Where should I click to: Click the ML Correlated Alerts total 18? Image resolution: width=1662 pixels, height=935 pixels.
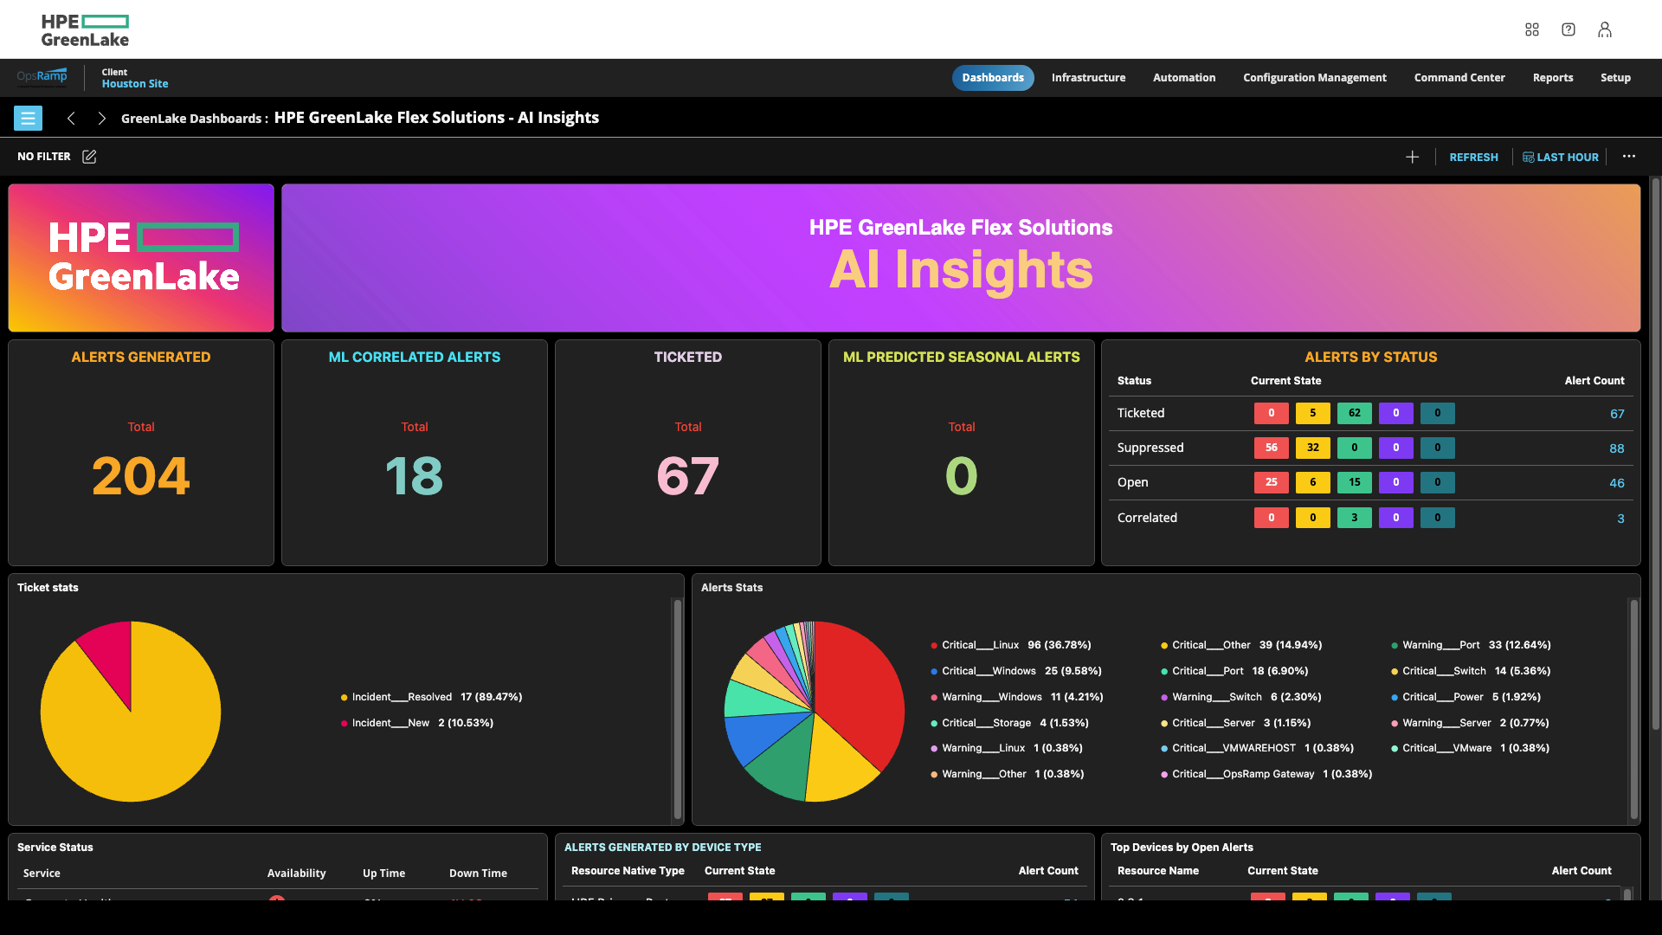point(414,476)
